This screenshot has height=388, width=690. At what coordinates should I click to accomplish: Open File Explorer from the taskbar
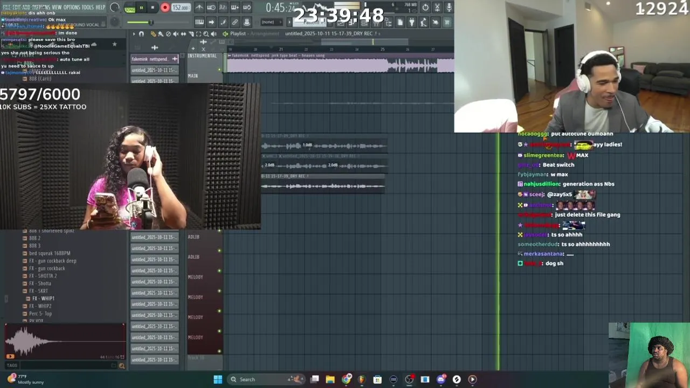point(330,379)
